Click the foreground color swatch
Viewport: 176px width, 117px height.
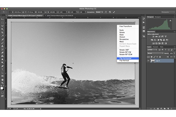2,88
